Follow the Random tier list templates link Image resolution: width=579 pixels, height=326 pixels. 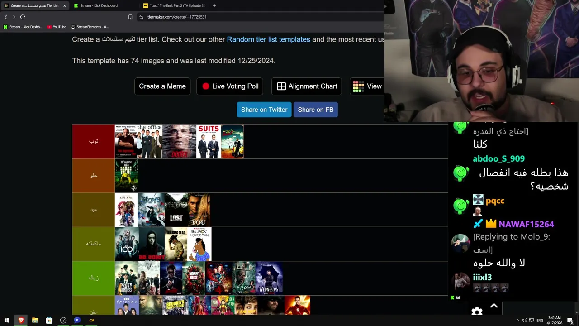point(268,39)
